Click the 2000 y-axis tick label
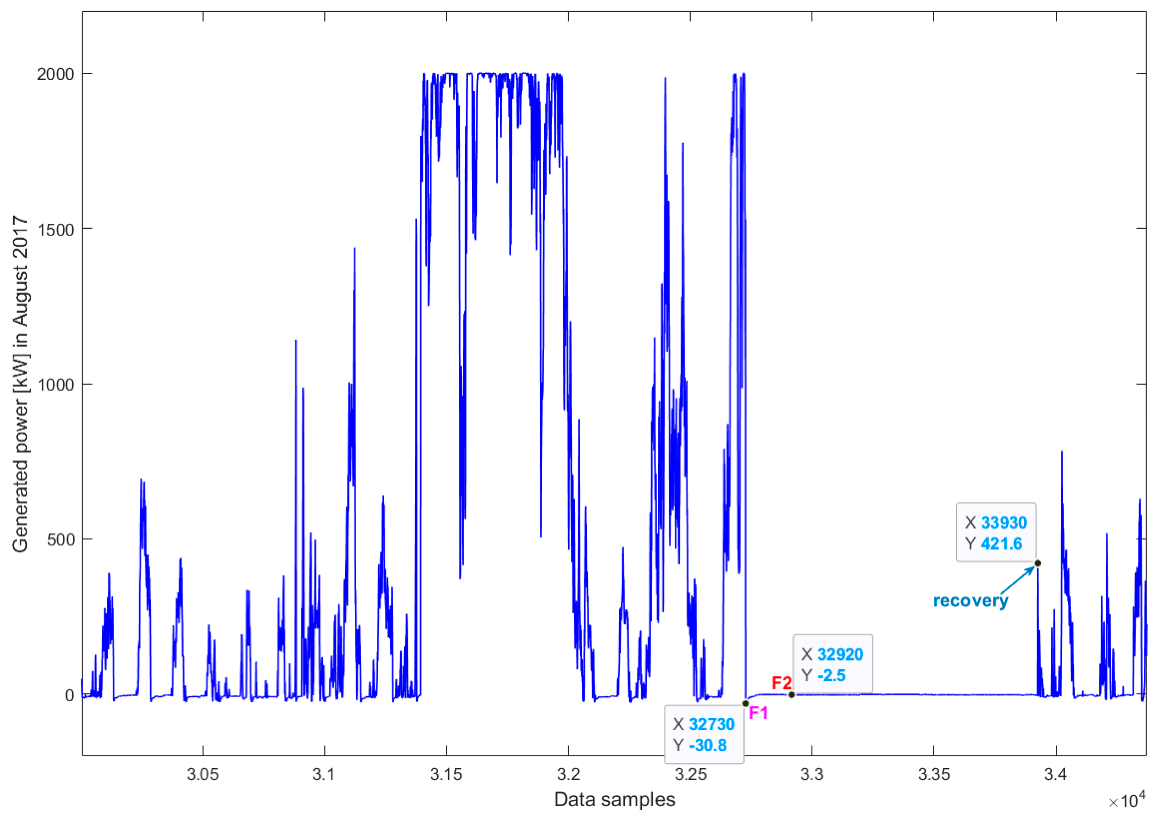Viewport: 1159px width, 820px height. [x=55, y=74]
